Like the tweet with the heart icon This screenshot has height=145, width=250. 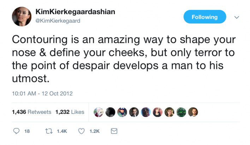click(x=82, y=131)
